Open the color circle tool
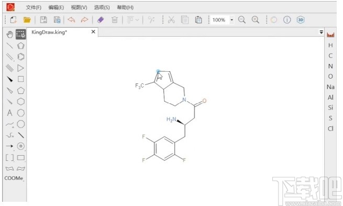 point(274,20)
